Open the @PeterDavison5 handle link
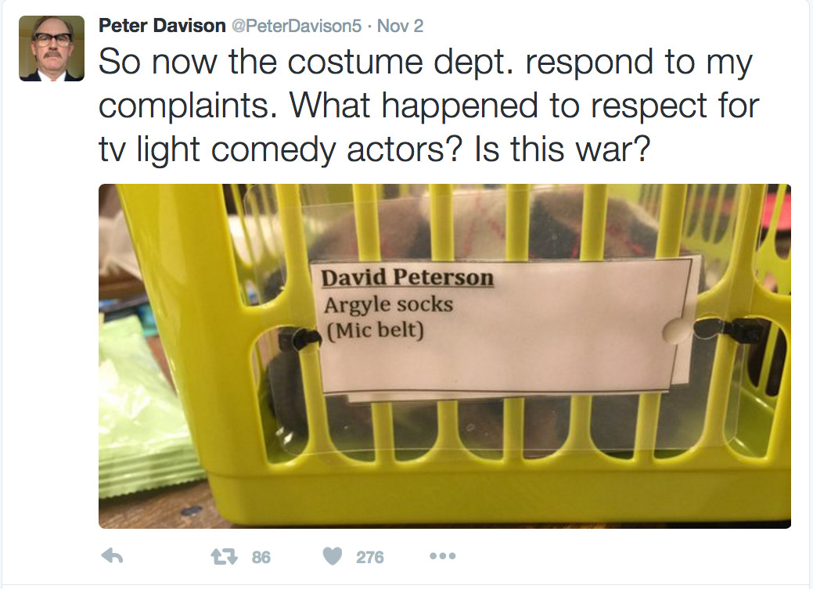This screenshot has height=589, width=813. (296, 26)
